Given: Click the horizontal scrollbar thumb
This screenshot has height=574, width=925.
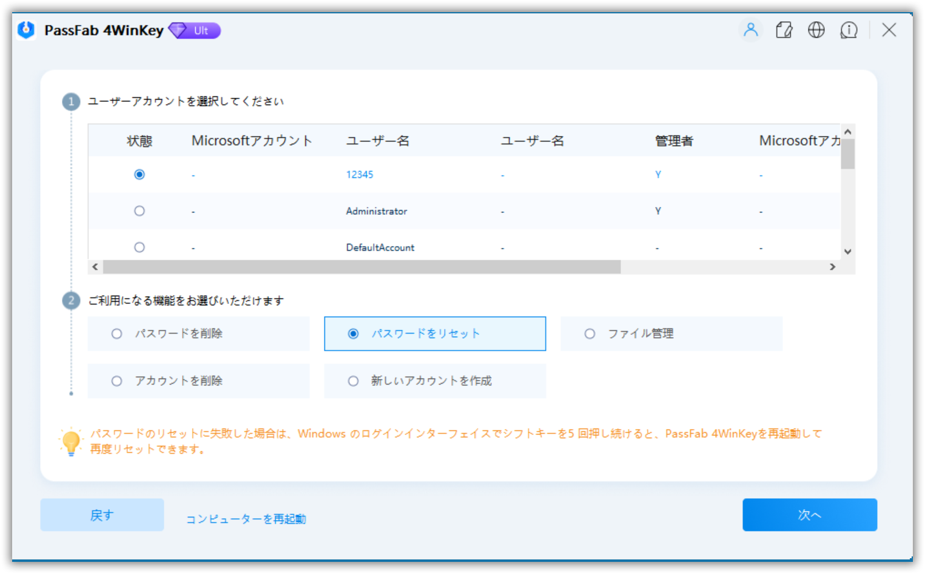Looking at the screenshot, I should click(x=362, y=267).
